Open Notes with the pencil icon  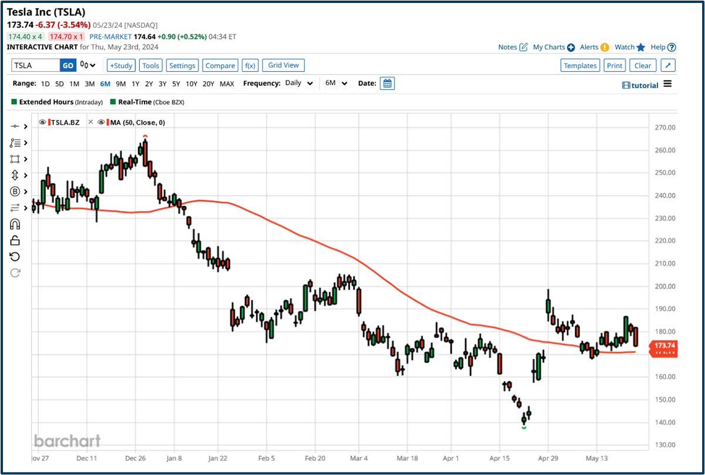click(x=523, y=47)
